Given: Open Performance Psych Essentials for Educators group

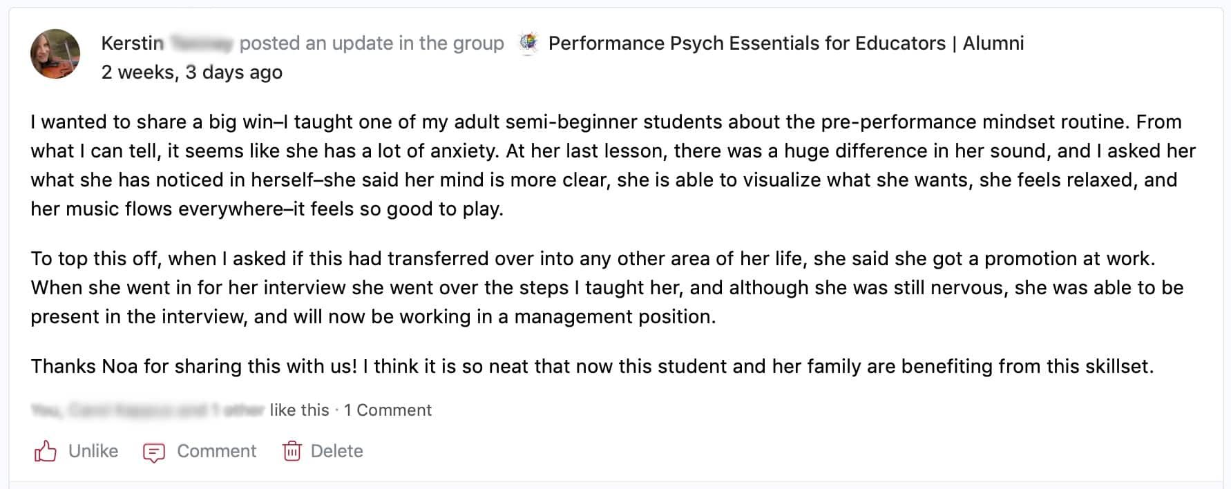Looking at the screenshot, I should 746,44.
